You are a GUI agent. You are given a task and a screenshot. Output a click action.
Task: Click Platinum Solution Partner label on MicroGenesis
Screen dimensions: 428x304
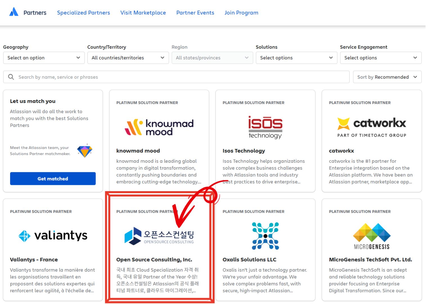(360, 211)
